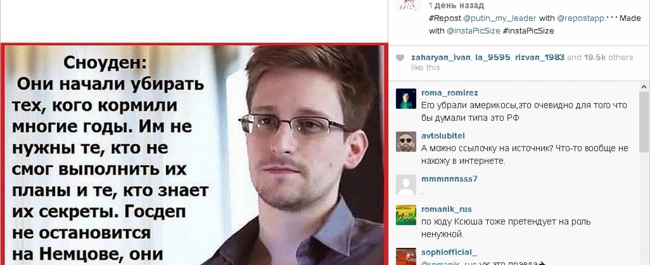Open avtolubitel's bearded avatar icon
Viewport: 650px width, 265px height.
pyautogui.click(x=406, y=142)
